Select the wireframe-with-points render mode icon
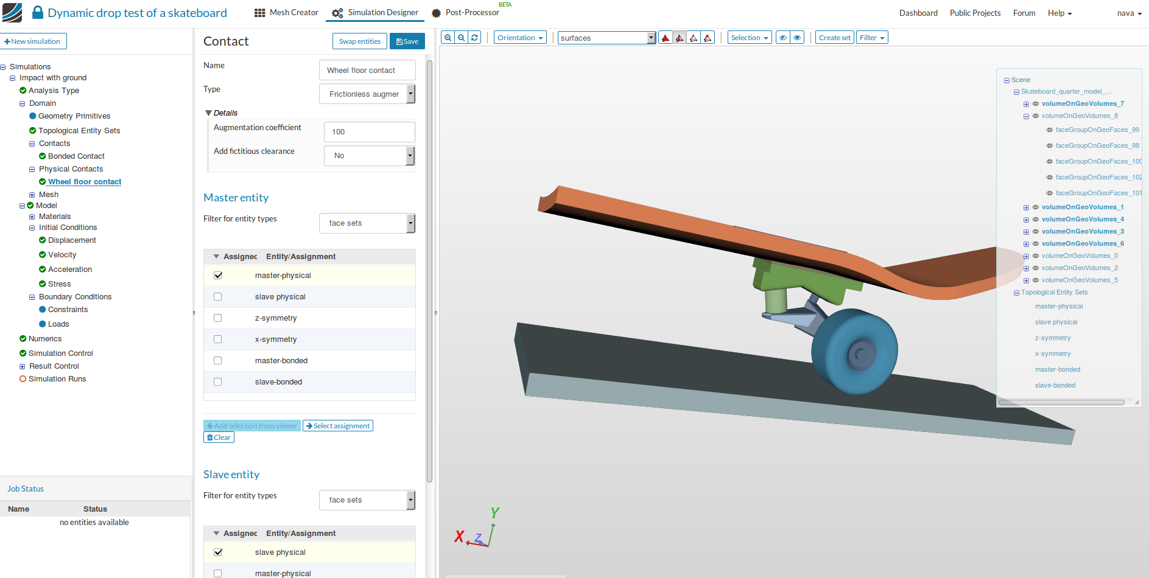Image resolution: width=1149 pixels, height=578 pixels. coord(708,38)
